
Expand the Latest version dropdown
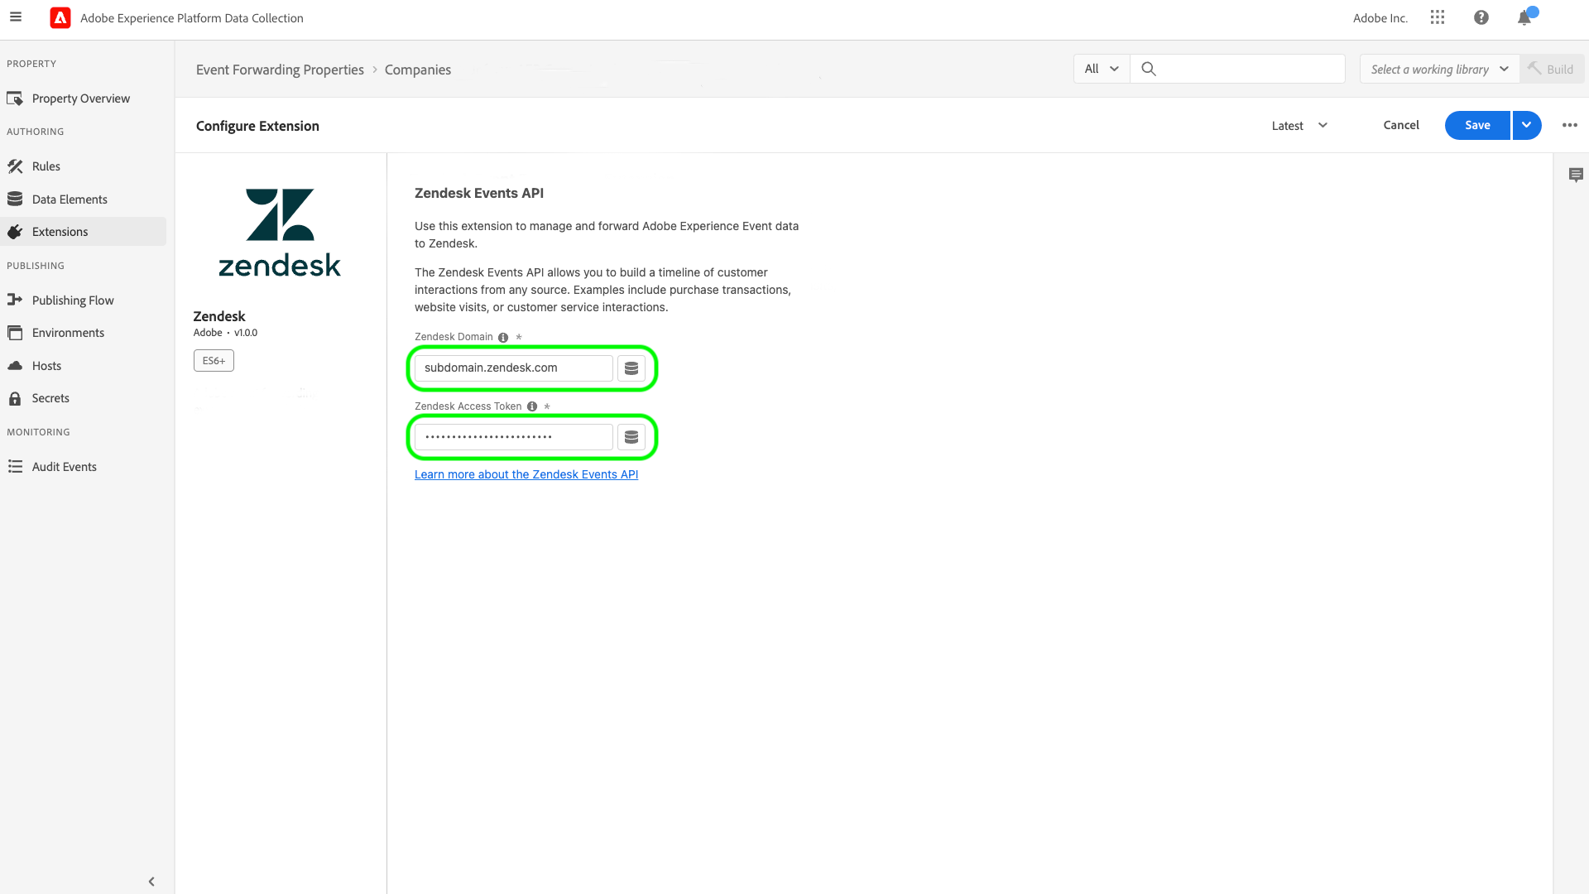coord(1299,126)
